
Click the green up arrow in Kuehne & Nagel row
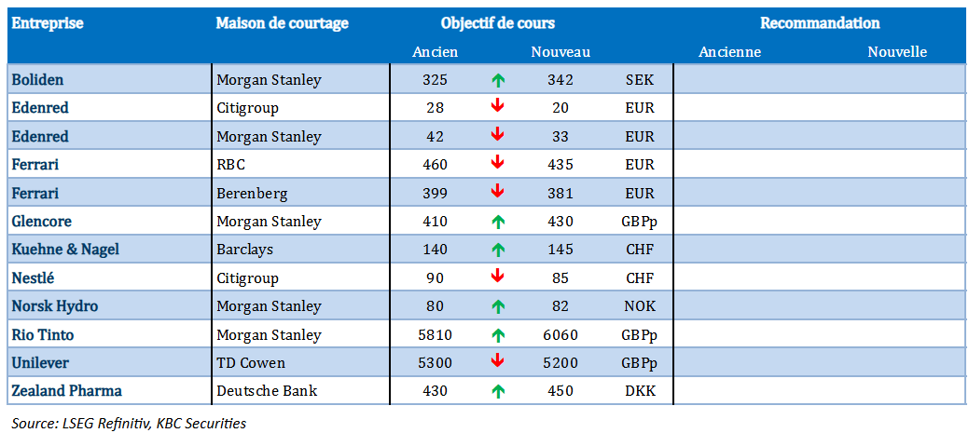point(498,250)
